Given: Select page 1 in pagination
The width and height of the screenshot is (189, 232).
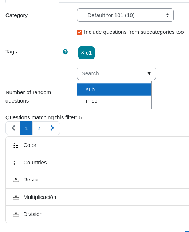Looking at the screenshot, I should point(26,128).
